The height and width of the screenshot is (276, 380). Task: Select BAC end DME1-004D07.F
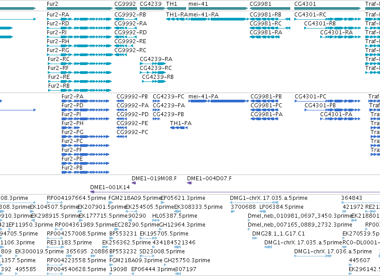pyautogui.click(x=209, y=179)
